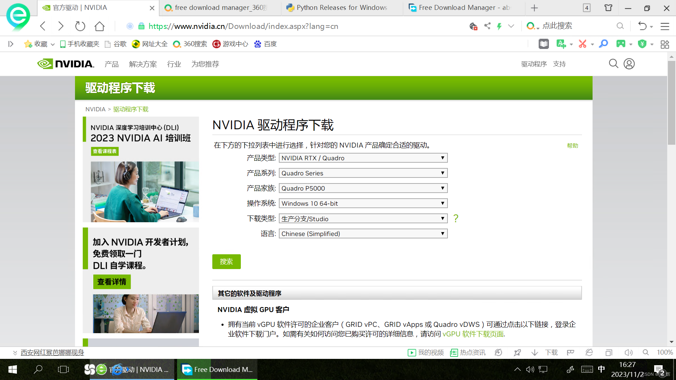Click the NVIDIA site search magnifier

point(613,64)
